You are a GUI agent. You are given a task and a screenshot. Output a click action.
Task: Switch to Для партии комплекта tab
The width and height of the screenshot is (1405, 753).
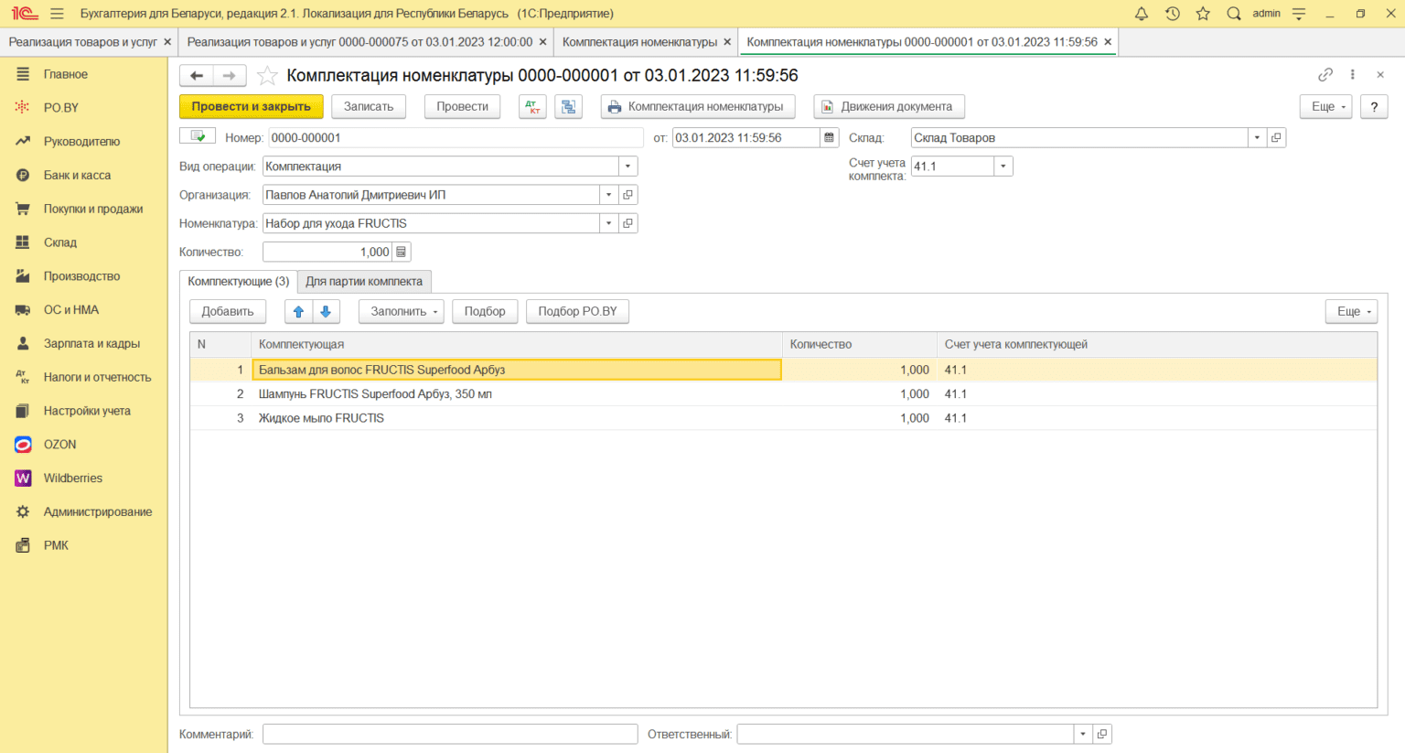coord(364,282)
